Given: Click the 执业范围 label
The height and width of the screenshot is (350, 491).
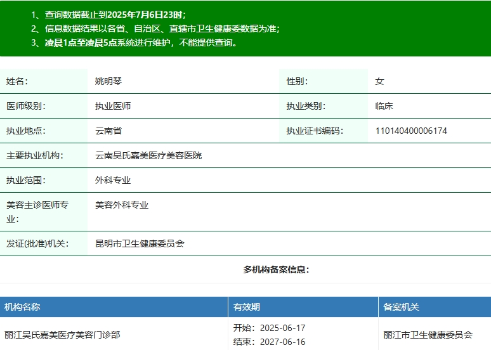Looking at the screenshot, I should pyautogui.click(x=26, y=180).
